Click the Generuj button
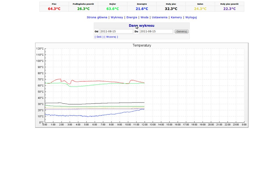 click(182, 31)
